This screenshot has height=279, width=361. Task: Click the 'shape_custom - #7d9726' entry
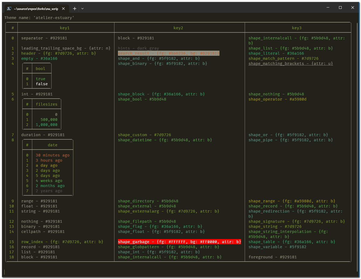[x=145, y=135]
